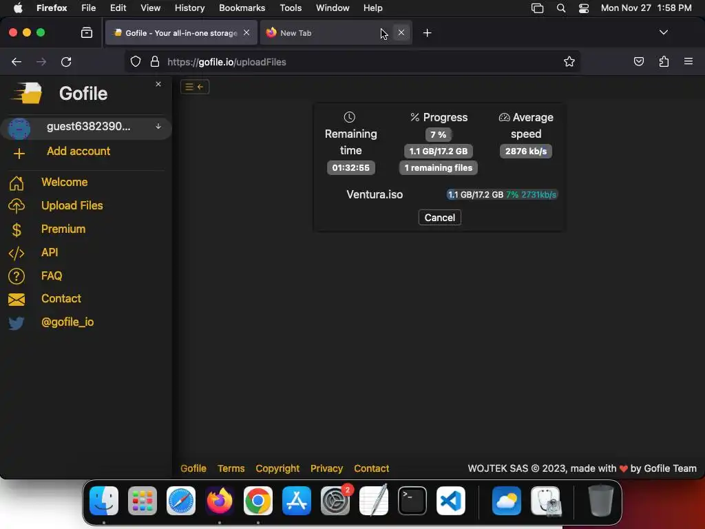Click the 1 remaining files badge
Screen dimensions: 705x529
point(439,168)
